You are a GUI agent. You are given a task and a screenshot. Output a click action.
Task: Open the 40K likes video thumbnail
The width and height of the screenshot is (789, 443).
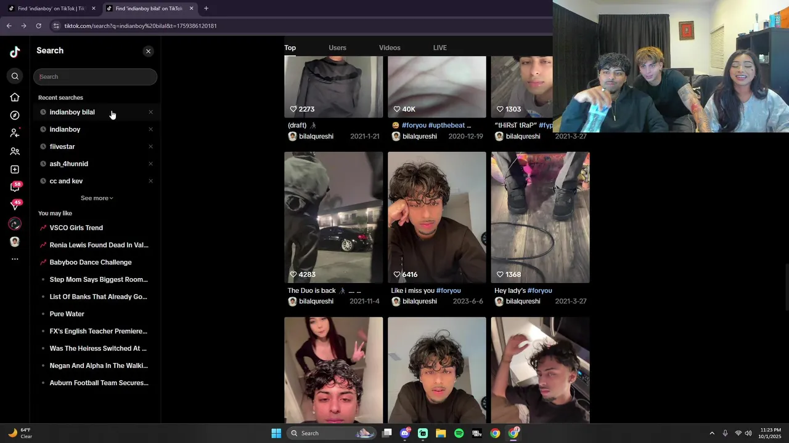[x=437, y=86]
